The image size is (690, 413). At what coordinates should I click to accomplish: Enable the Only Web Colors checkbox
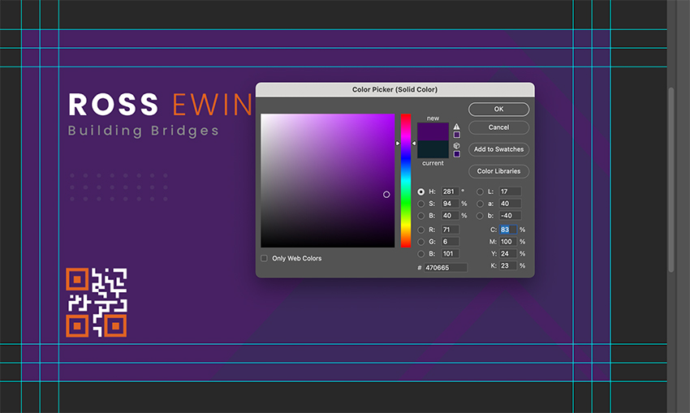point(264,258)
